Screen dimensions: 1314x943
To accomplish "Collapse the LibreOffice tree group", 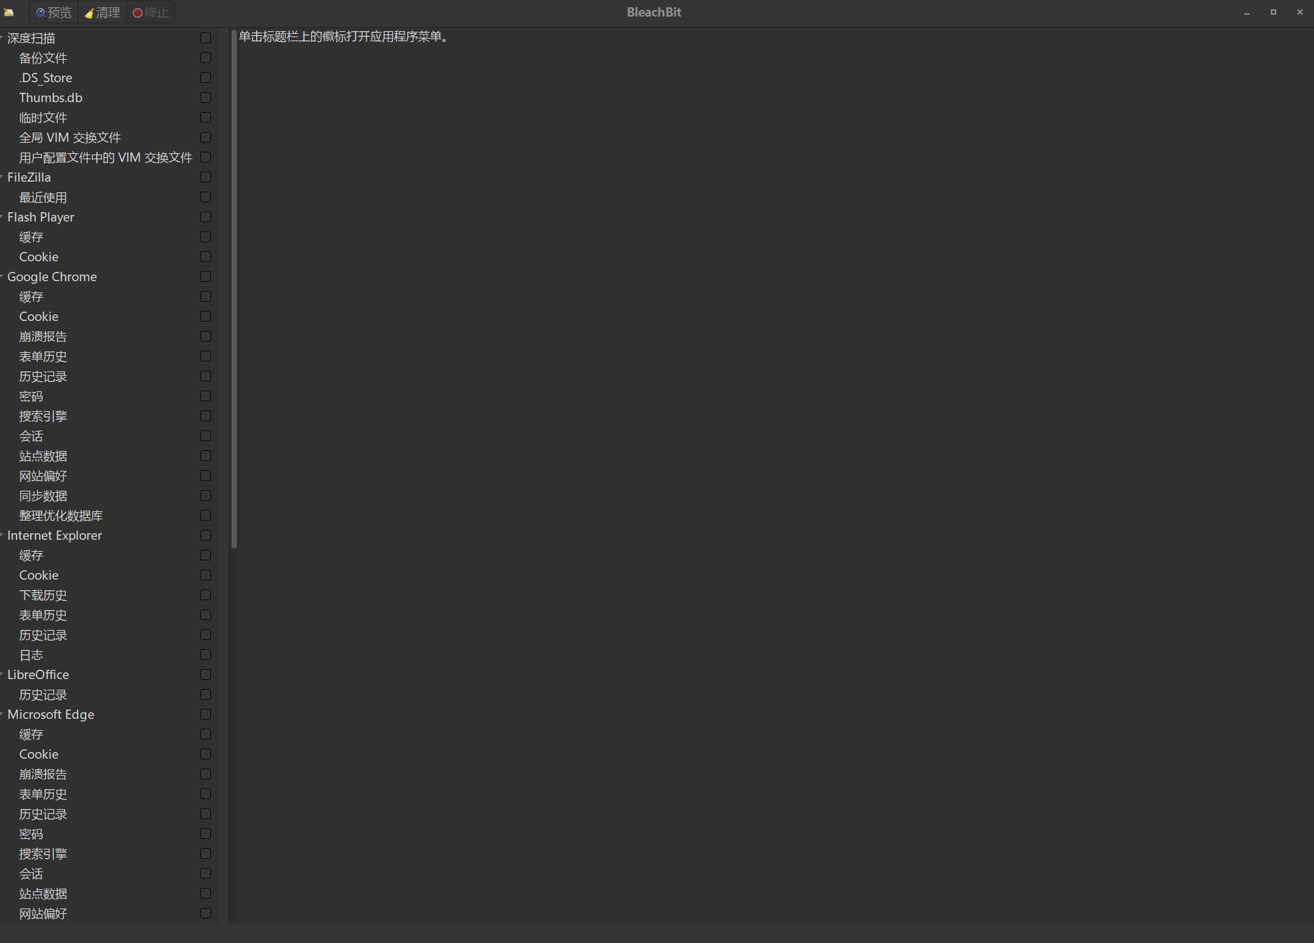I will 2,674.
